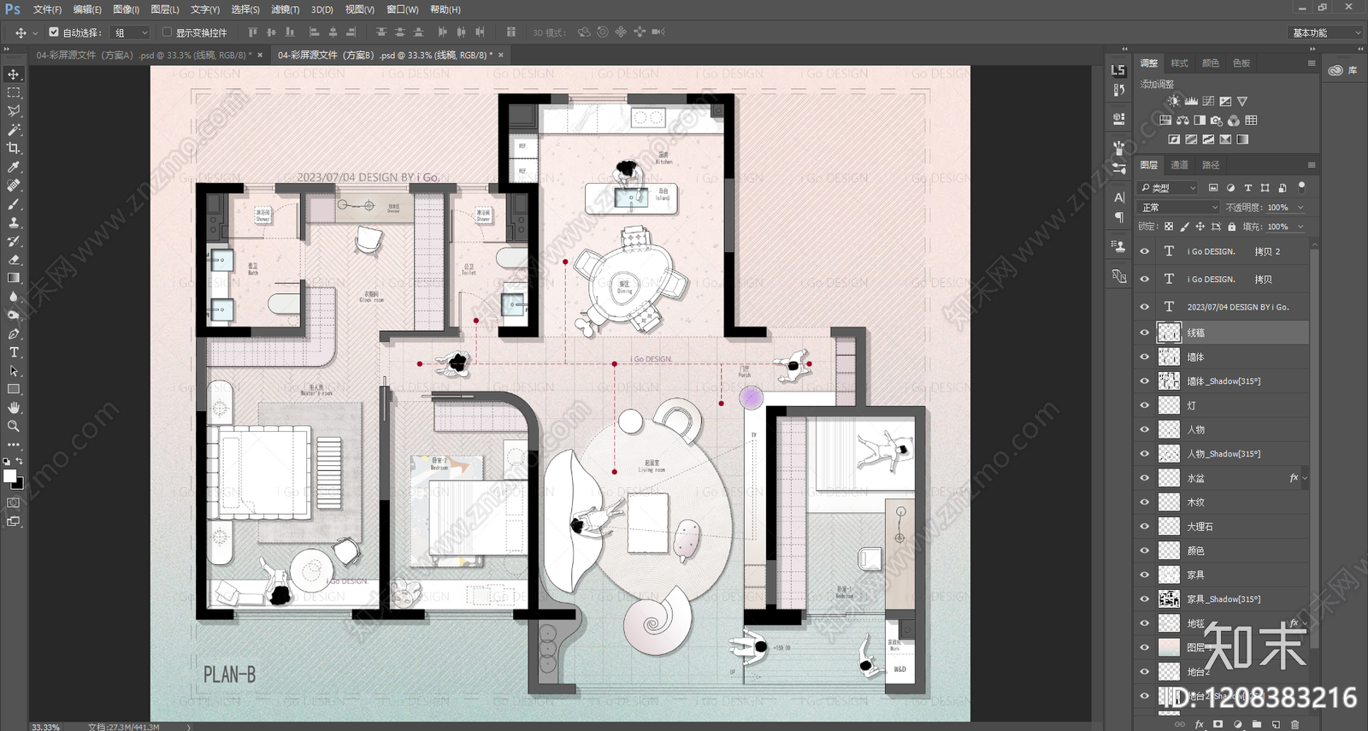Select the Hand tool
The image size is (1368, 731).
[14, 408]
